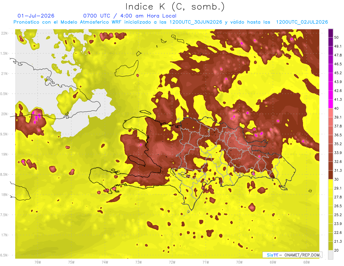
Task: Click the colorbar value '23.9'
Action: (x=338, y=224)
